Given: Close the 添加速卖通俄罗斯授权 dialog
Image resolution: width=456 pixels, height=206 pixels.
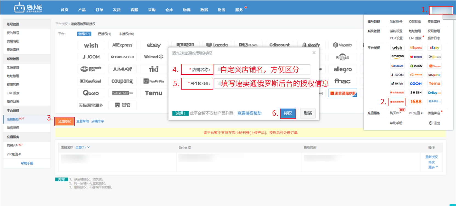Looking at the screenshot, I should coord(314,53).
